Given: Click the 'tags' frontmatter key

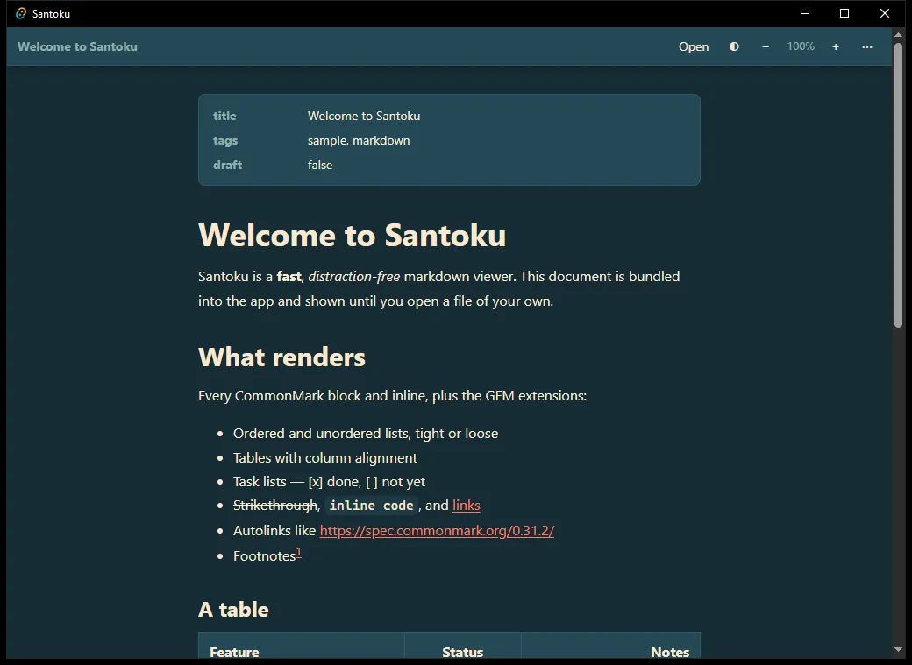Looking at the screenshot, I should [225, 141].
